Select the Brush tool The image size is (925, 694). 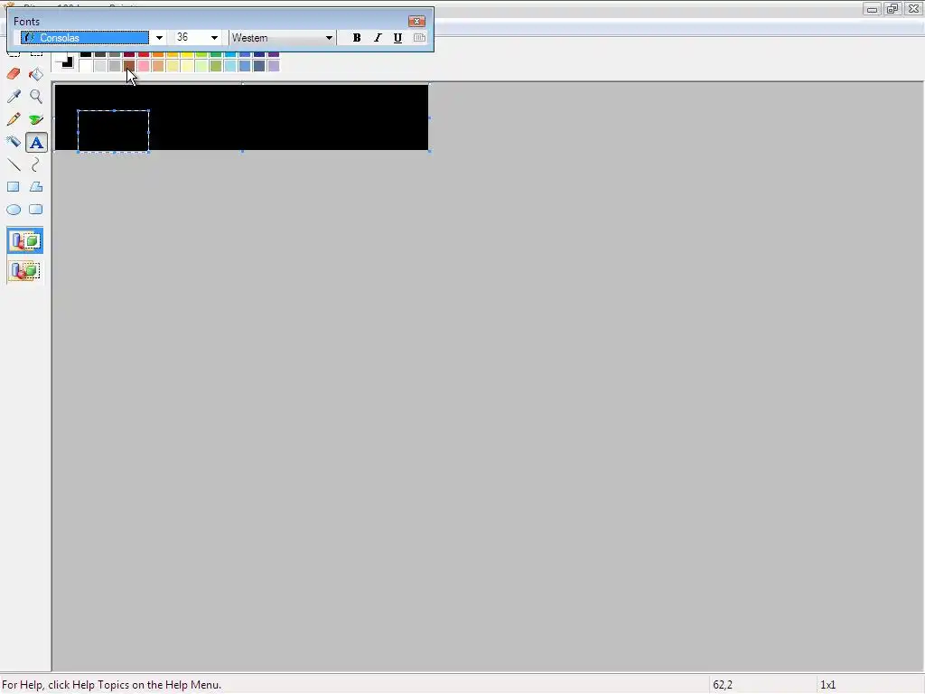(x=36, y=119)
